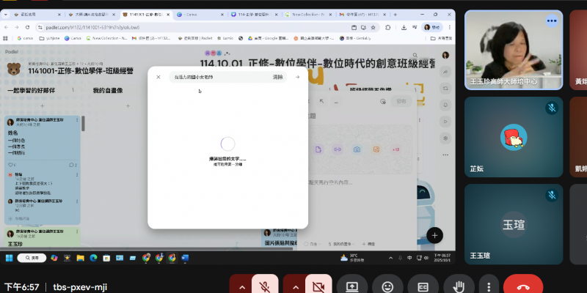Raise hand in the Meet call
Image resolution: width=587 pixels, height=293 pixels.
click(459, 287)
